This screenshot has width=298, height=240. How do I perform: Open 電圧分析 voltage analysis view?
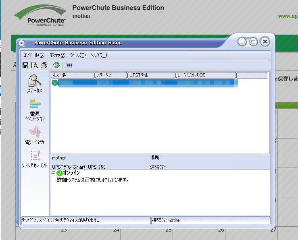point(35,135)
